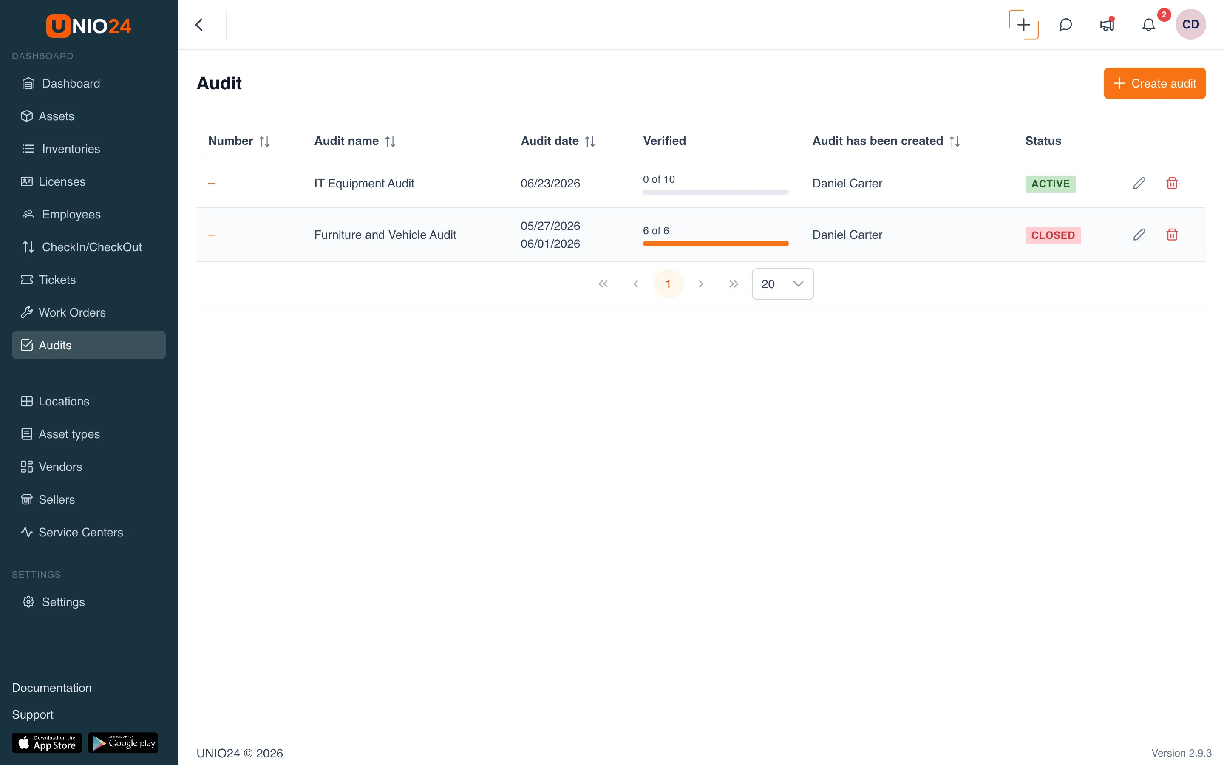
Task: Open the rows per page dropdown showing 20
Action: [x=782, y=284]
